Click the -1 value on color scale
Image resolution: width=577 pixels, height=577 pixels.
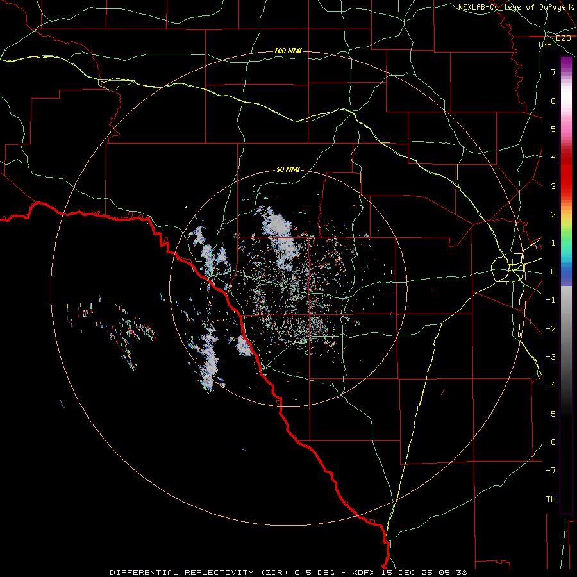click(x=551, y=299)
